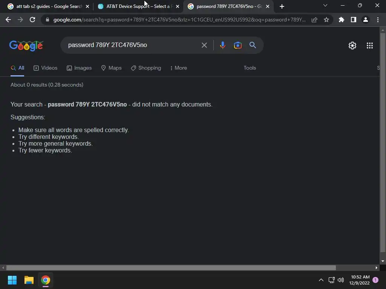Submit search with magnifier icon
This screenshot has height=289, width=386.
[x=253, y=45]
